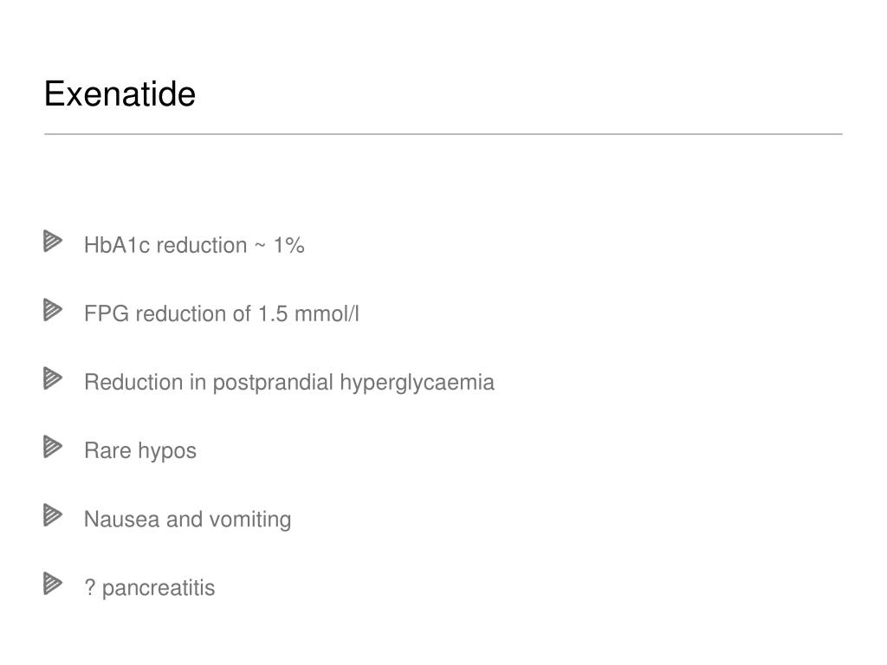Viewport: 887px width, 665px height.
Task: Select the Exenatide slide title
Action: (x=120, y=94)
